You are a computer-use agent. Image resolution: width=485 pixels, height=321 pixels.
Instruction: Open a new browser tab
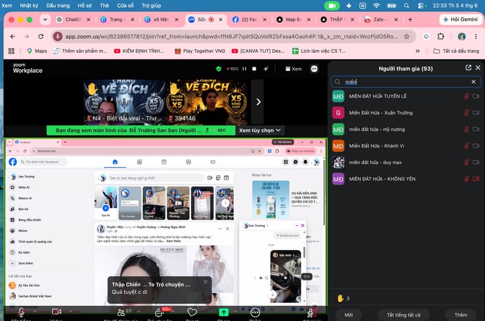click(x=410, y=19)
